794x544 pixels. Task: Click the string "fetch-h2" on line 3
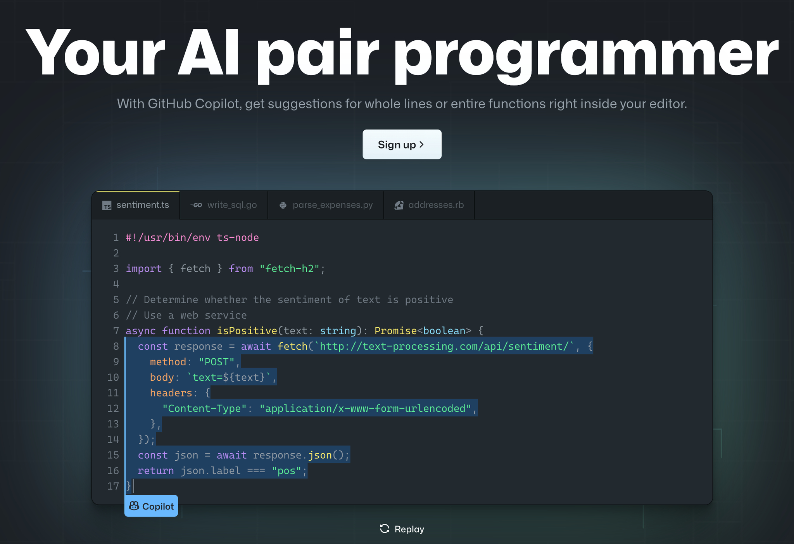[290, 268]
